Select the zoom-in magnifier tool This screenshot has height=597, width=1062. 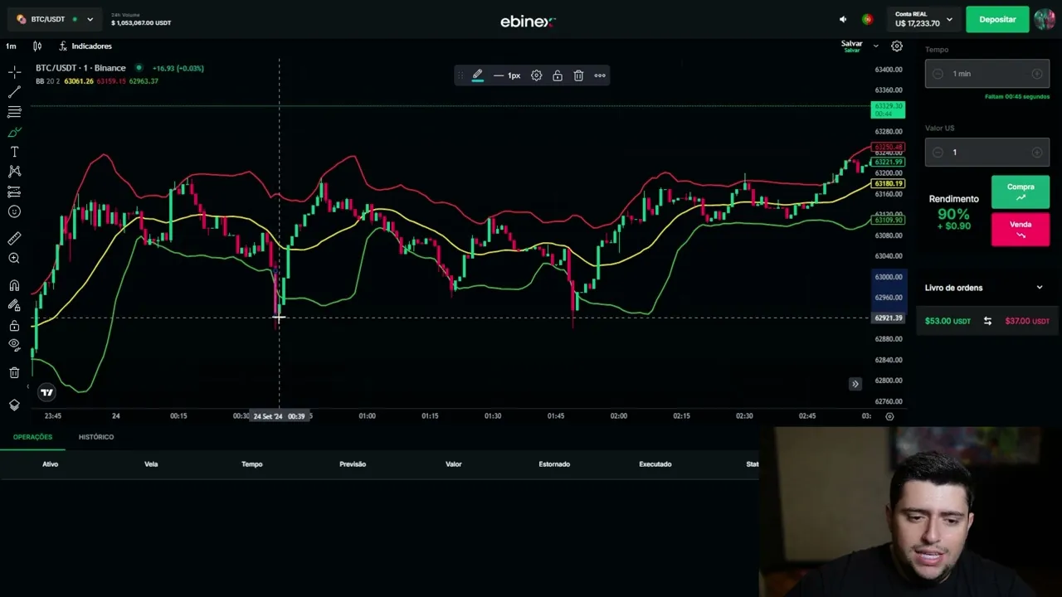pos(14,259)
